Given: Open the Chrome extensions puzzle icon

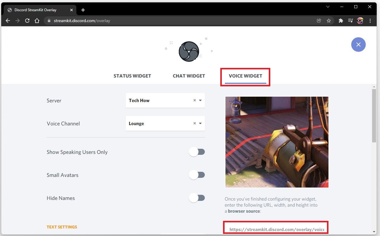Looking at the screenshot, I should tap(341, 21).
